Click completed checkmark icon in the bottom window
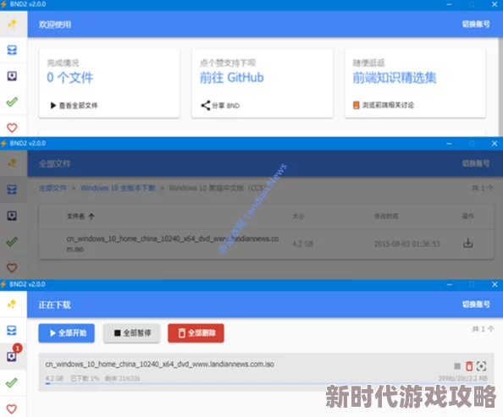The height and width of the screenshot is (417, 503). pyautogui.click(x=12, y=382)
